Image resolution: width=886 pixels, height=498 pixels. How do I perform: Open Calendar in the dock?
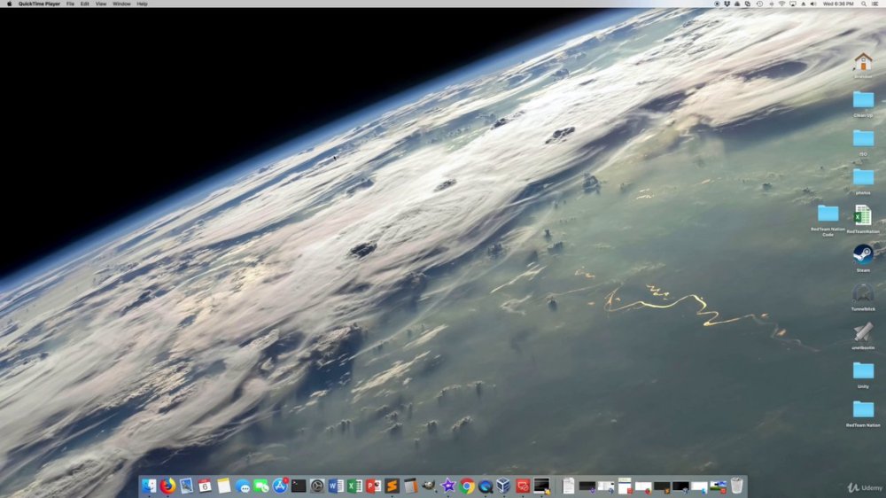coord(205,486)
